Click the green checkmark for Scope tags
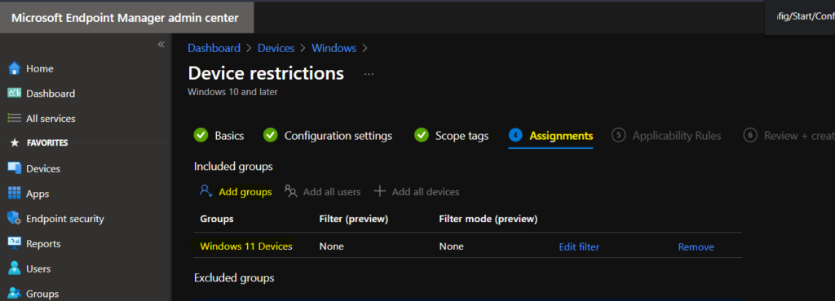The width and height of the screenshot is (835, 301). tap(422, 135)
